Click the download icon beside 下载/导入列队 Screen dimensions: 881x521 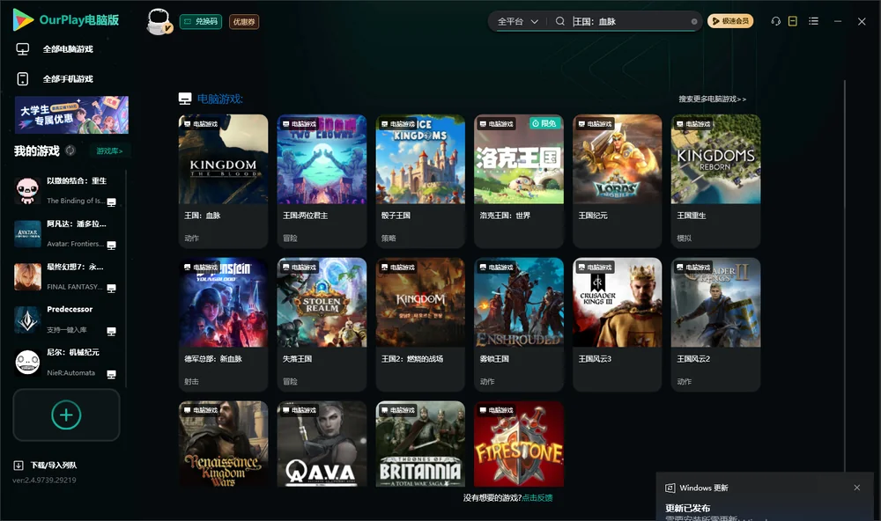tap(18, 465)
